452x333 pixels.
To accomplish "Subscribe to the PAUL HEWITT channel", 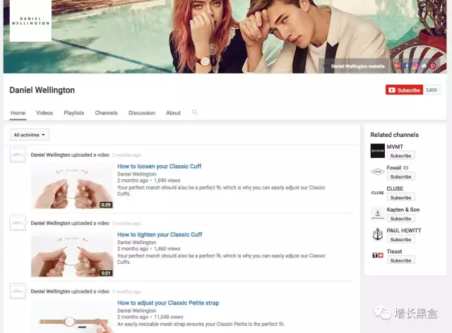I will (400, 239).
